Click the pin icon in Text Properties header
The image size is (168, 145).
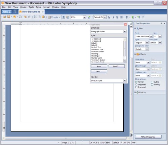click(x=161, y=23)
